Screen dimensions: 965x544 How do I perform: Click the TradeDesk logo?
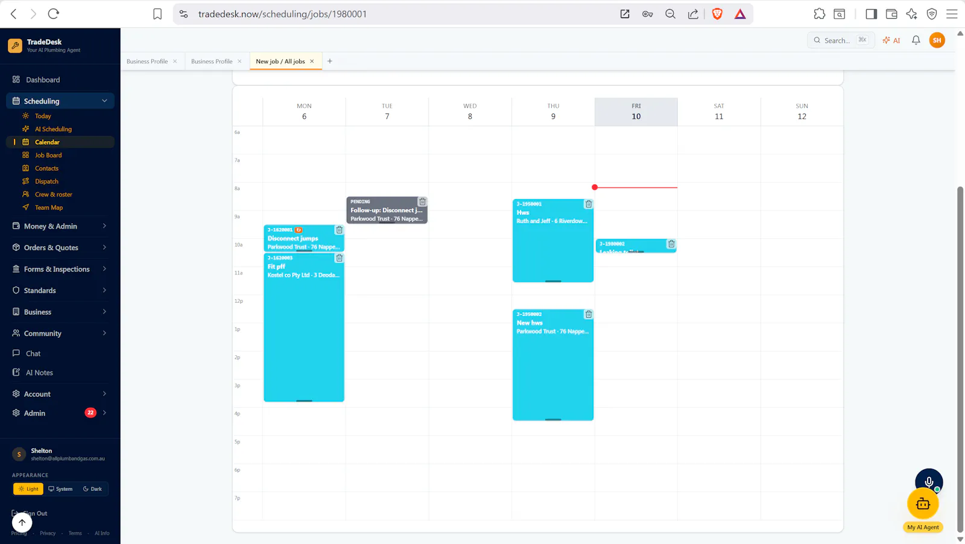(15, 45)
